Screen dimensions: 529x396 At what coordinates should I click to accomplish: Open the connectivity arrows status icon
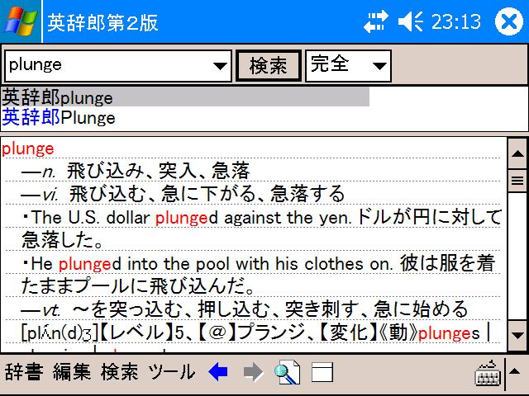point(376,22)
